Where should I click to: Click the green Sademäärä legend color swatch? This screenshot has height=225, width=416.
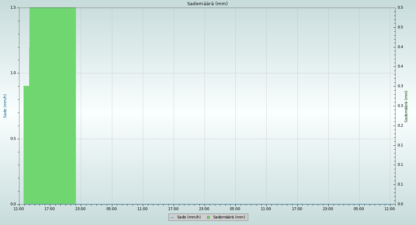tap(208, 217)
